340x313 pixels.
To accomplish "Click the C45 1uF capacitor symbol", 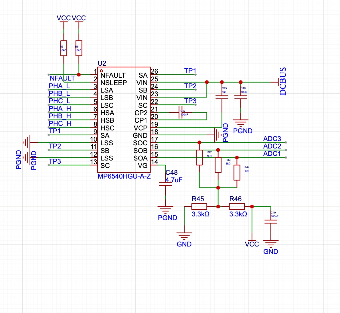I will (222, 97).
